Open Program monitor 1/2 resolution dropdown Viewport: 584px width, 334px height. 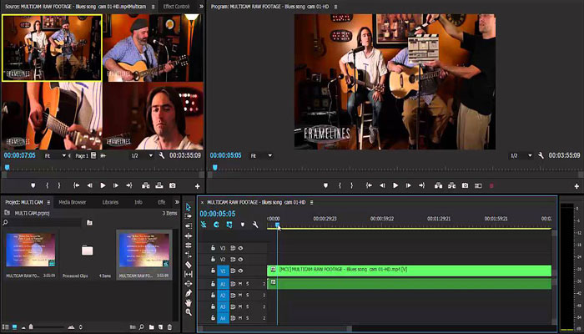pyautogui.click(x=521, y=155)
